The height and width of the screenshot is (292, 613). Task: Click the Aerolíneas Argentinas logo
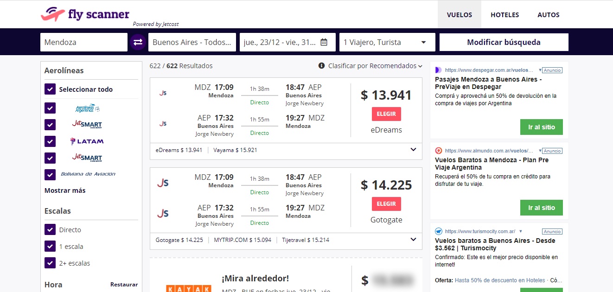click(88, 108)
